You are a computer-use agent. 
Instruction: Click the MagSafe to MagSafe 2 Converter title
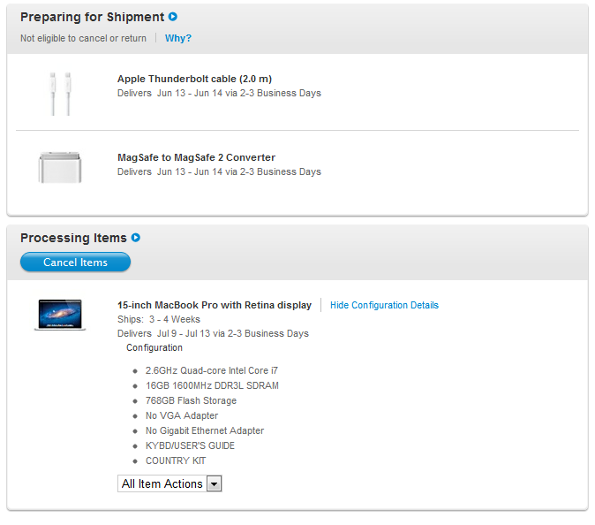click(x=196, y=157)
